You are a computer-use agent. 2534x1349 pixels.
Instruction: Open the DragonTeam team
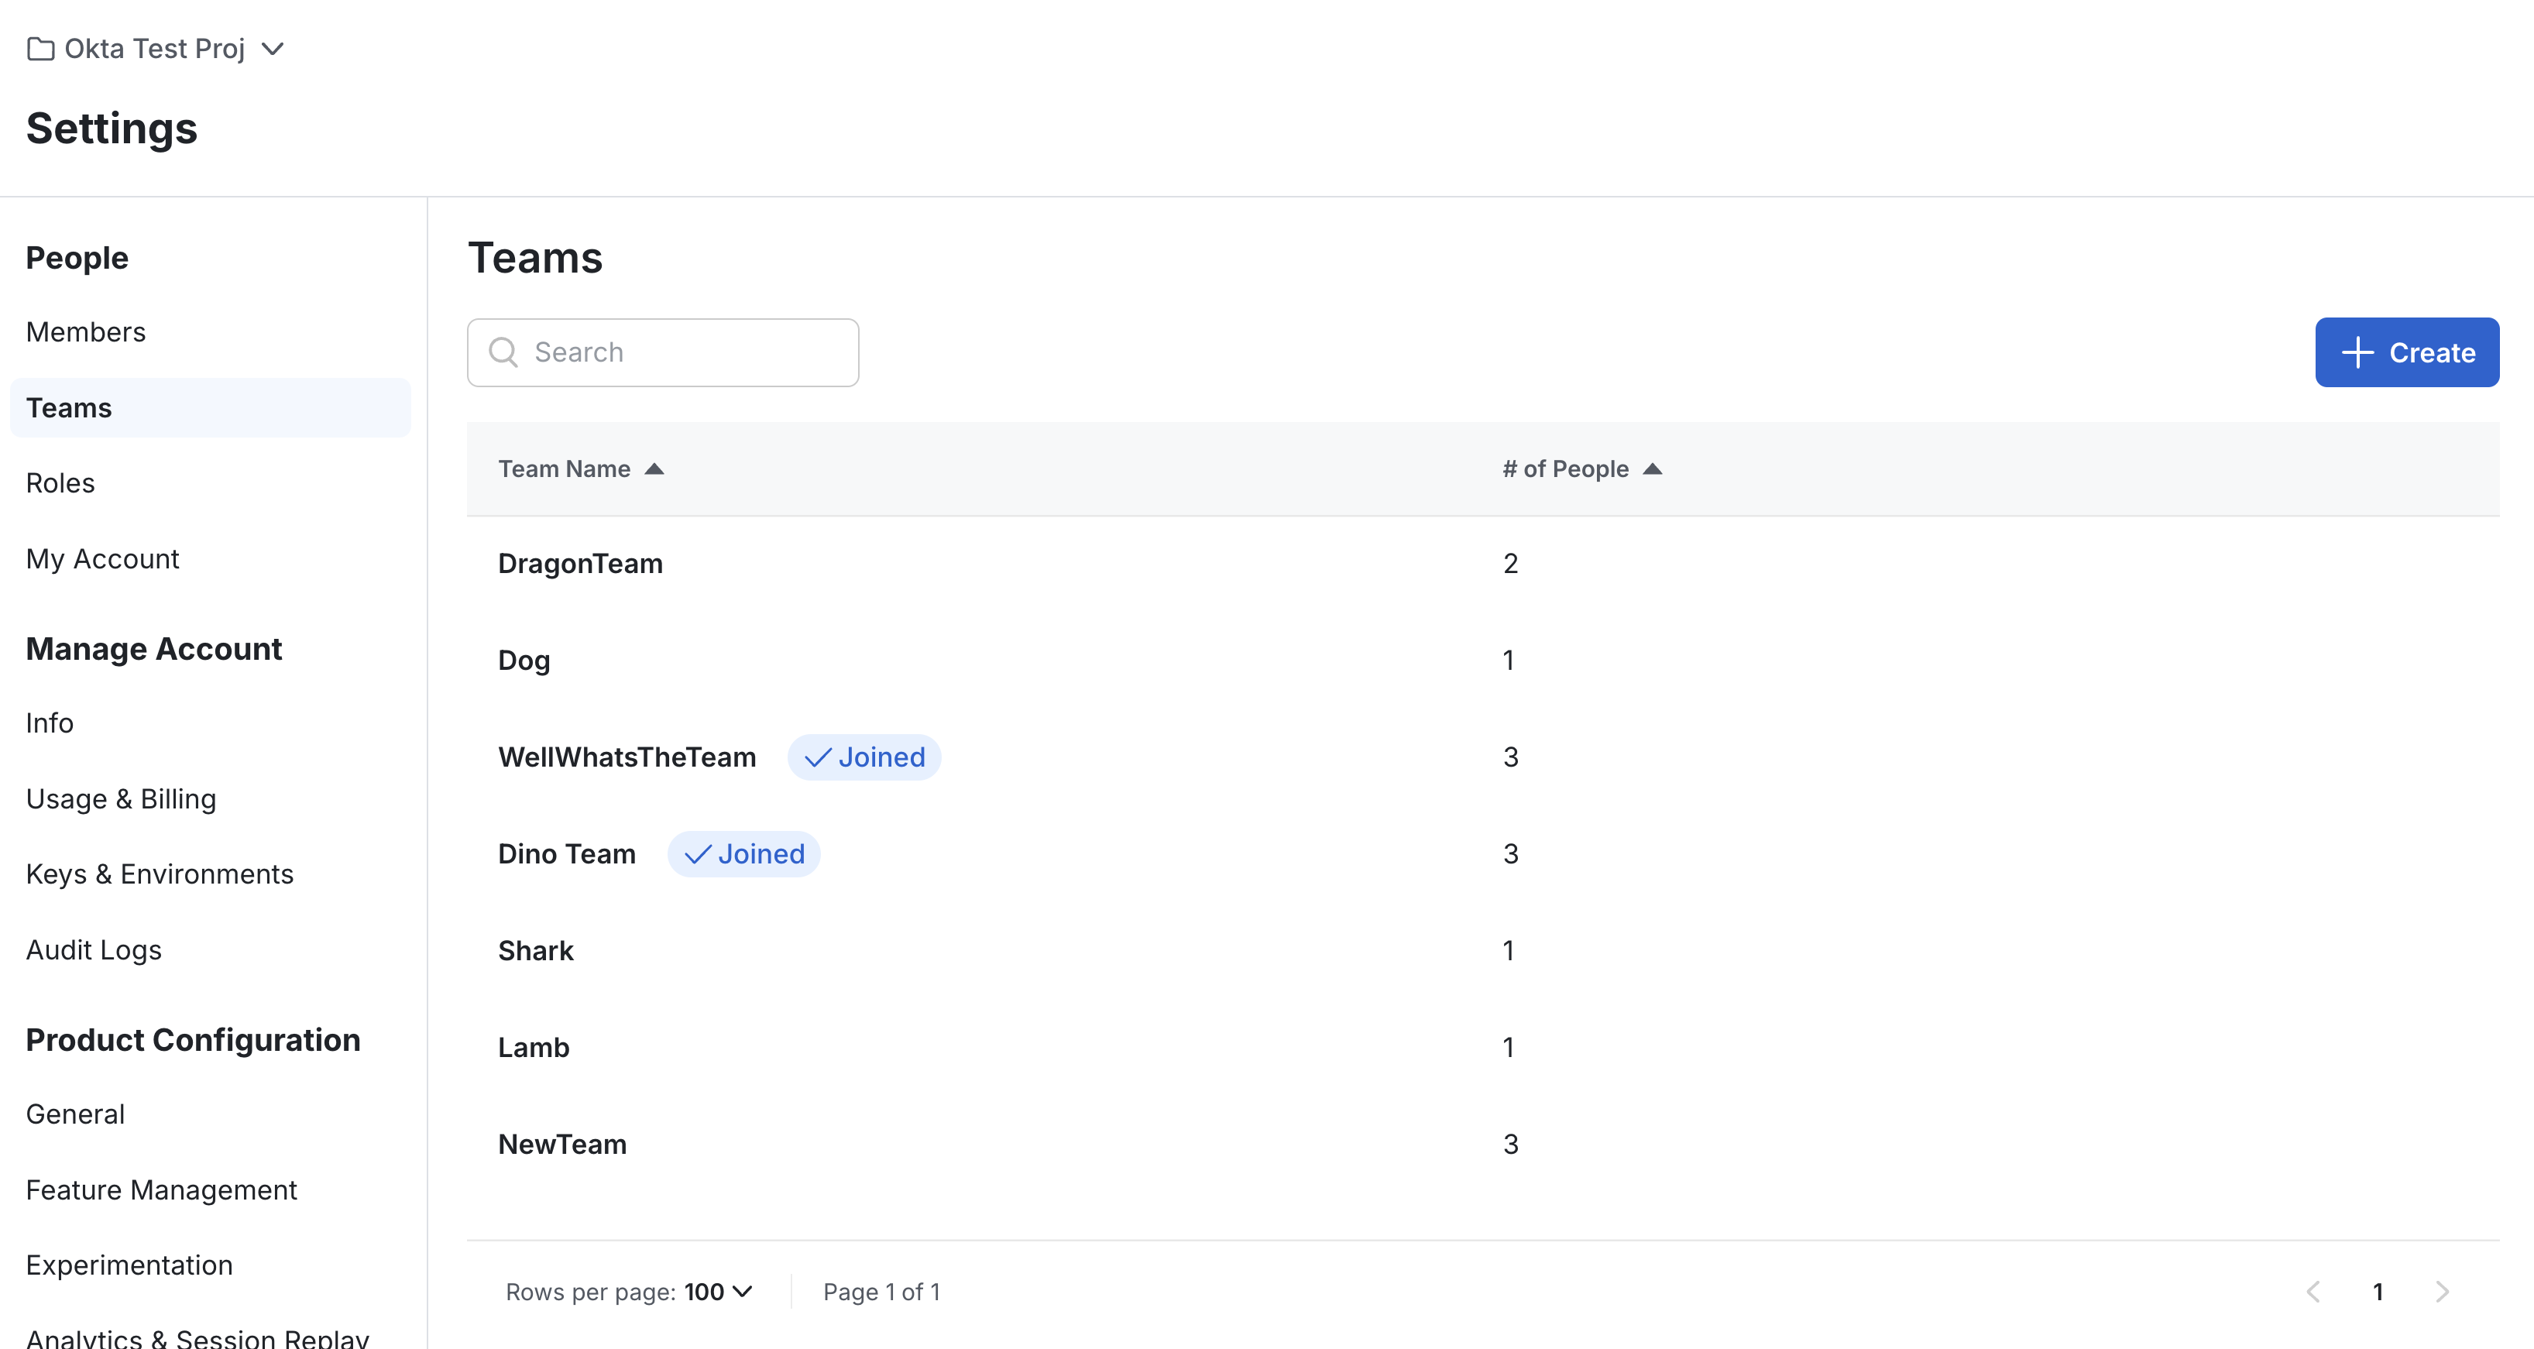580,563
